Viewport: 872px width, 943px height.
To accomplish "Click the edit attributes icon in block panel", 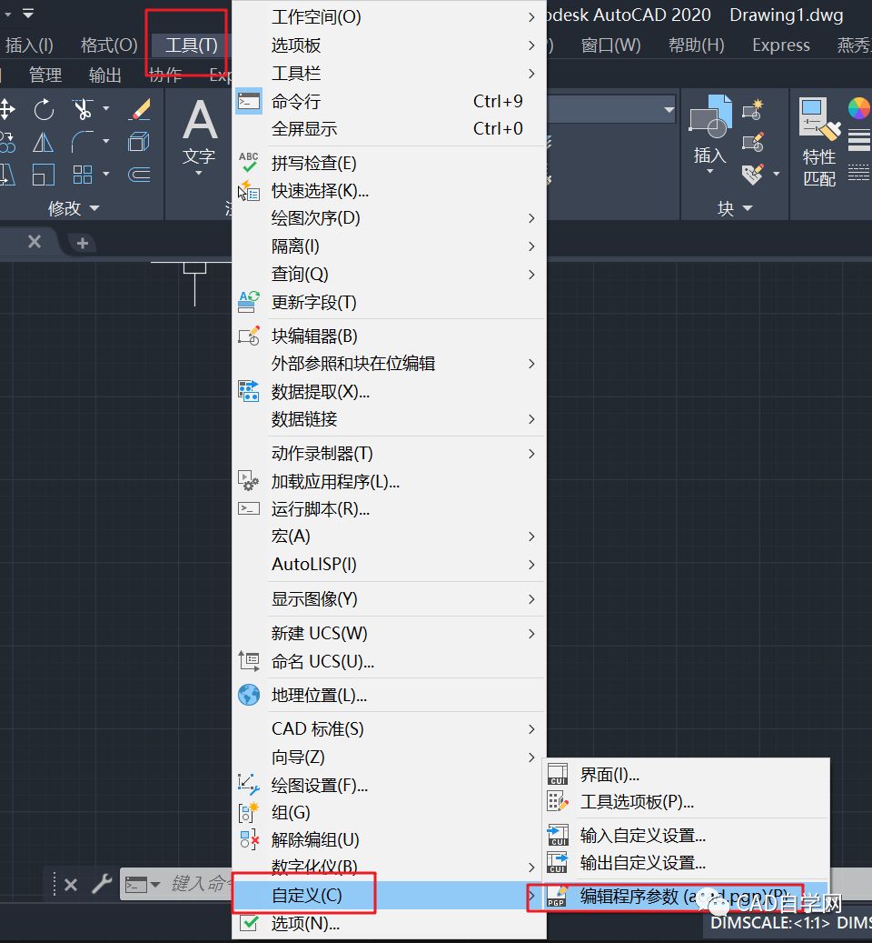I will point(752,175).
